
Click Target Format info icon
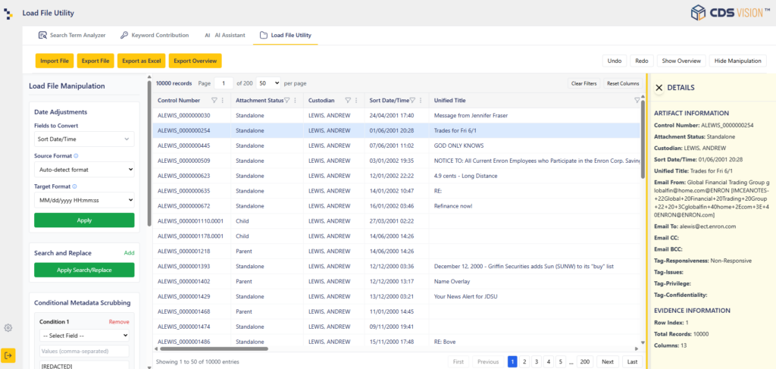point(74,186)
